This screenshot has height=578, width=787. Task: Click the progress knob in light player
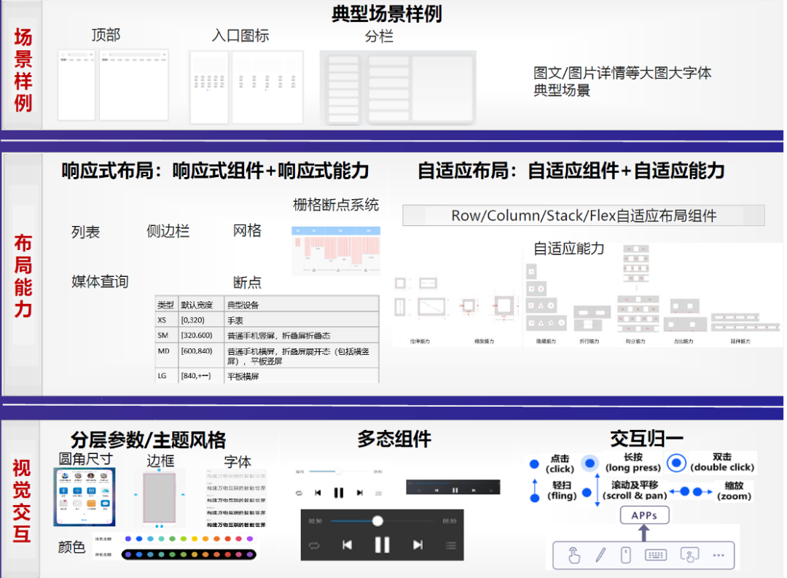[x=338, y=471]
